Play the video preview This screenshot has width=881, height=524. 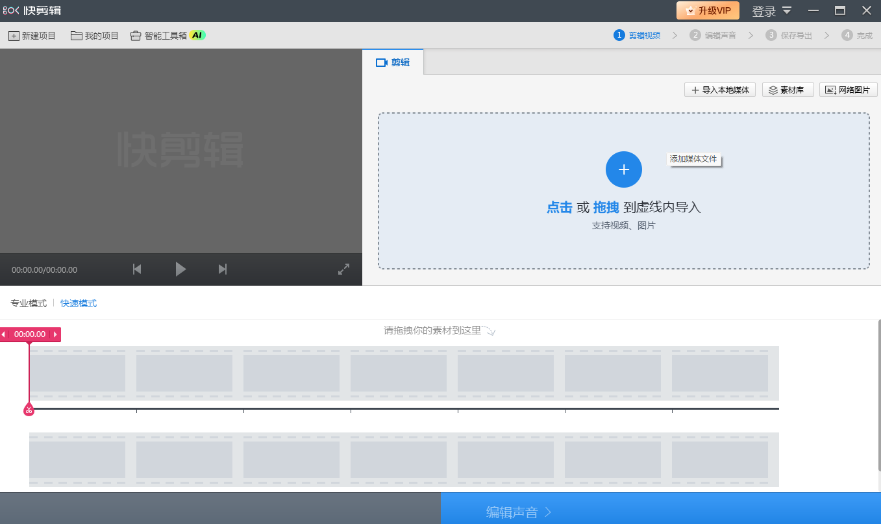[x=180, y=269]
